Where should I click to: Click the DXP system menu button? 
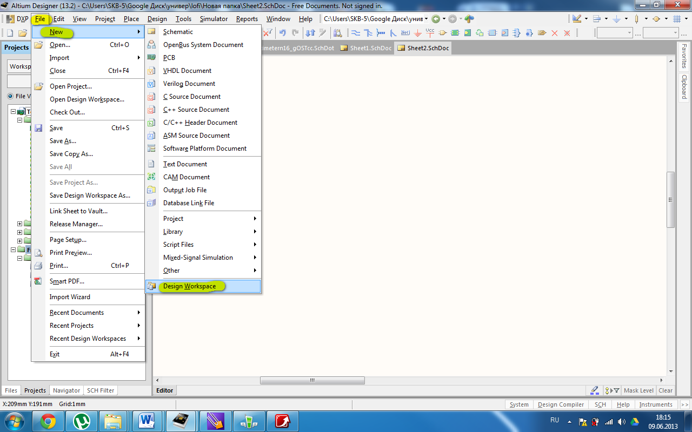tap(18, 19)
